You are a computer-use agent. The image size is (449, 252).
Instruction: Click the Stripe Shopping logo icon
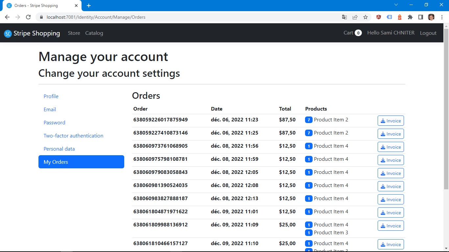point(8,33)
